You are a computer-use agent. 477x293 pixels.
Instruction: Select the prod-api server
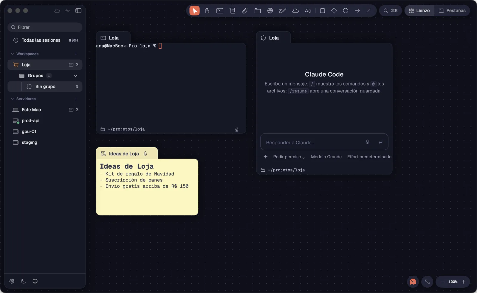pos(45,121)
